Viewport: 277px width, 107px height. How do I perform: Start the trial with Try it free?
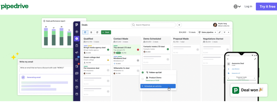pos(266,6)
